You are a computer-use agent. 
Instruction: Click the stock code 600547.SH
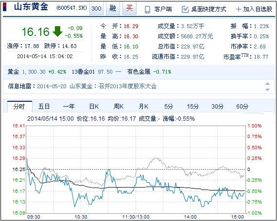(x=72, y=8)
